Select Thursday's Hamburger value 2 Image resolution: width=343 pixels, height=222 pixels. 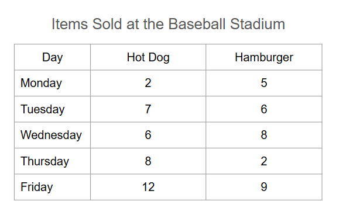click(x=264, y=161)
